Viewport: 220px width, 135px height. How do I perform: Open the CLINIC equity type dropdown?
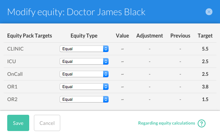(x=84, y=49)
